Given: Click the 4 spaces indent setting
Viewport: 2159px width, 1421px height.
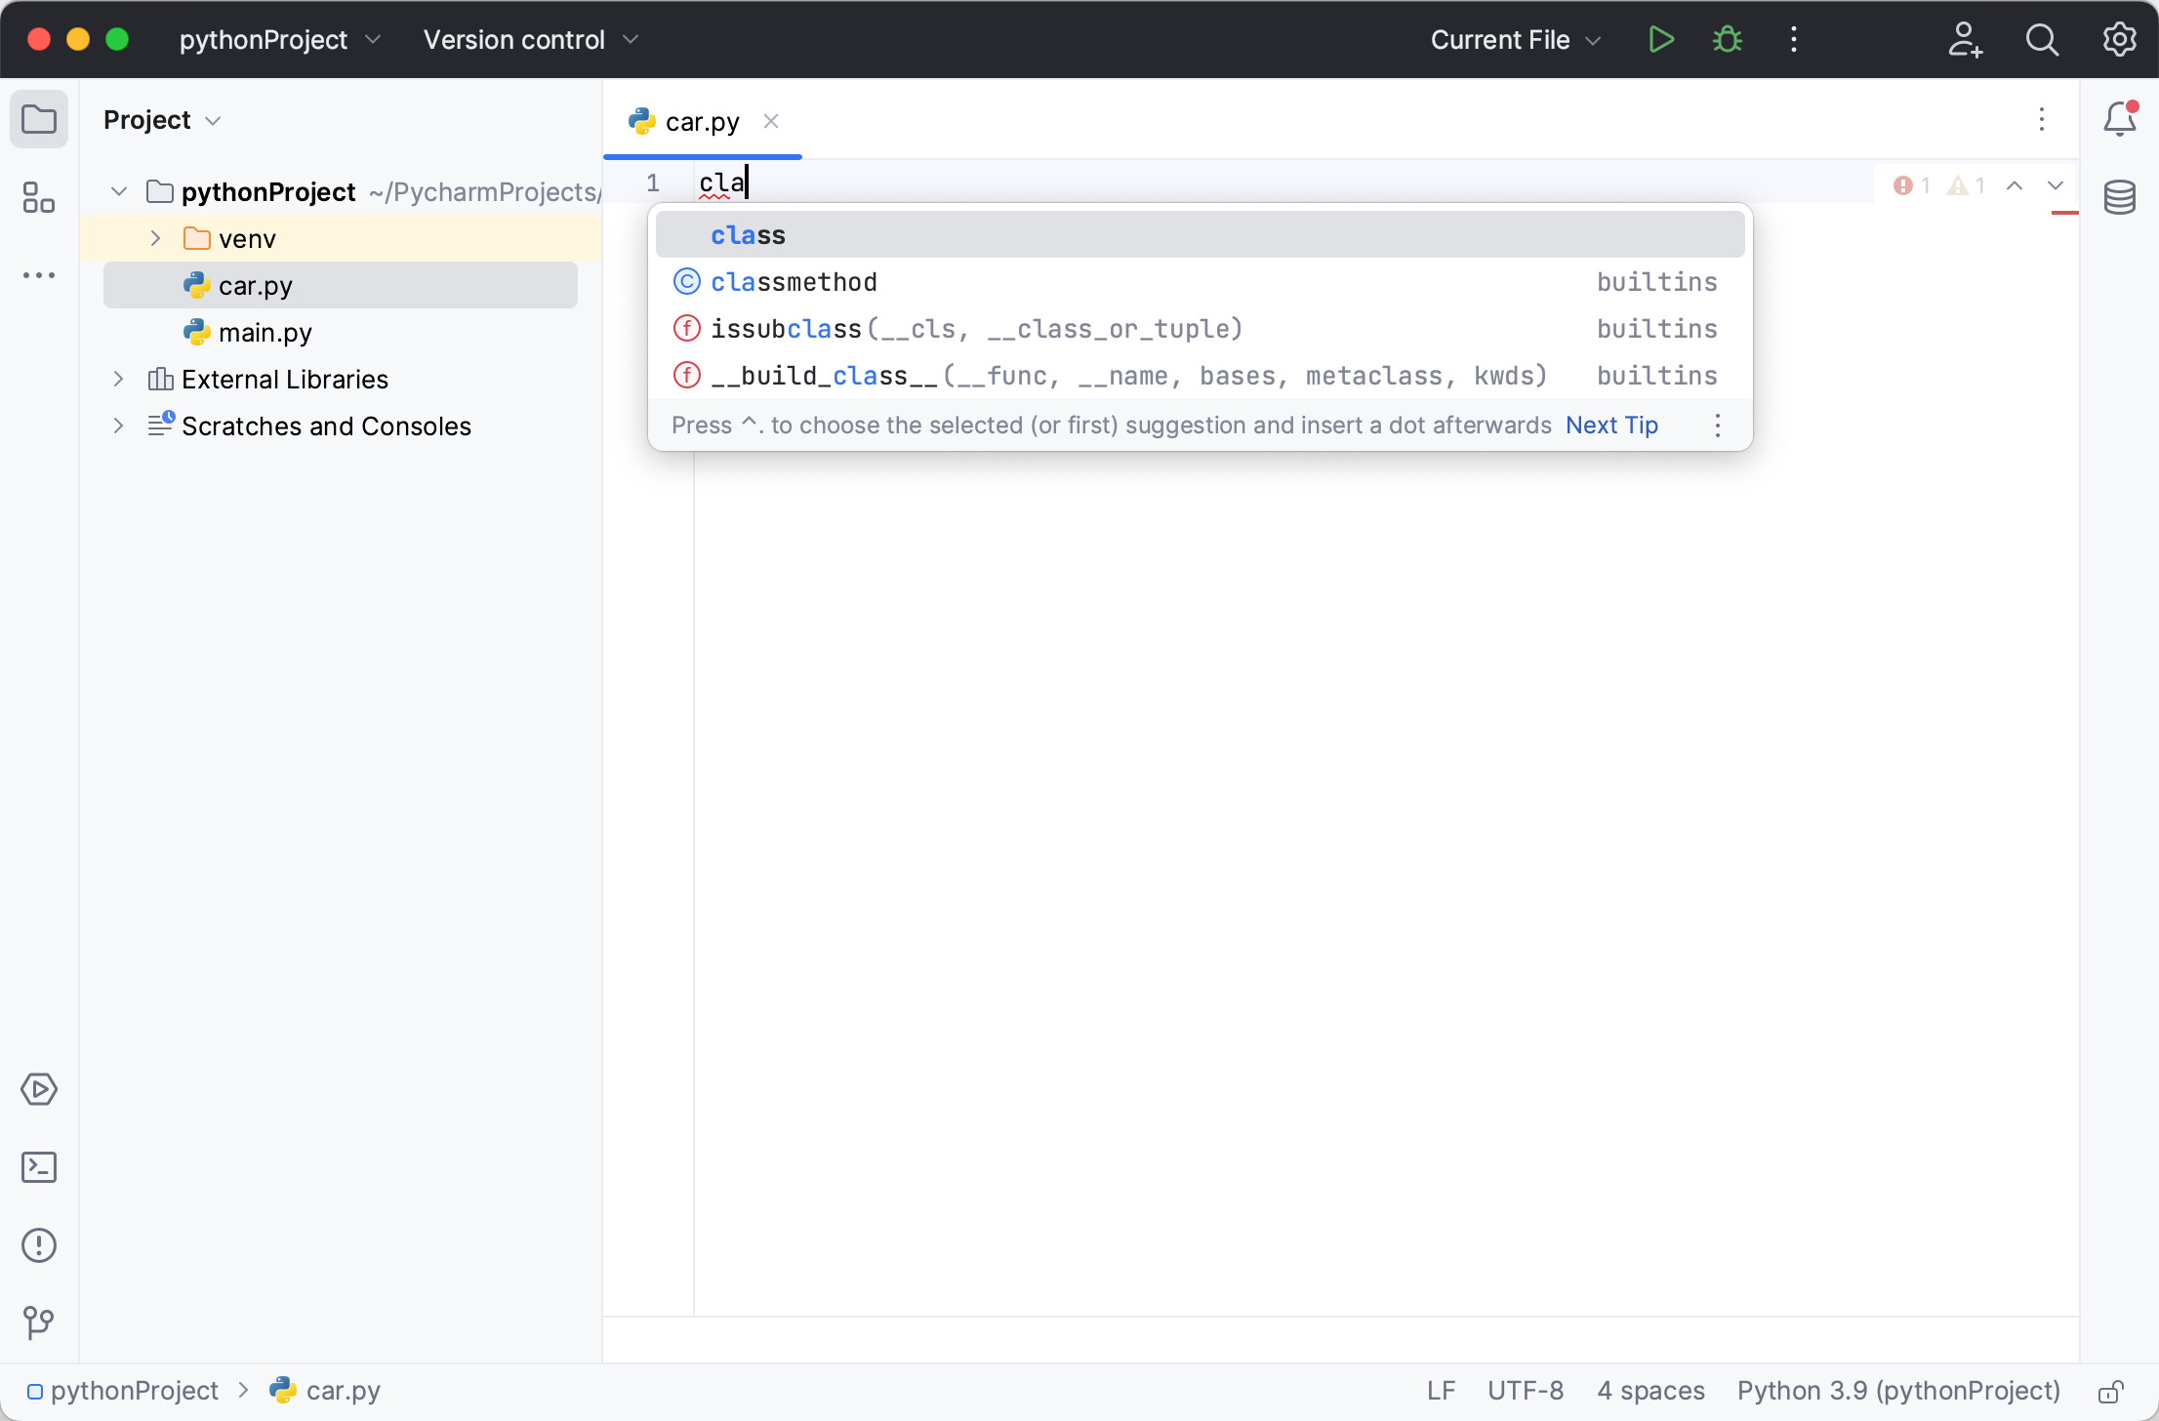Looking at the screenshot, I should click(x=1650, y=1391).
